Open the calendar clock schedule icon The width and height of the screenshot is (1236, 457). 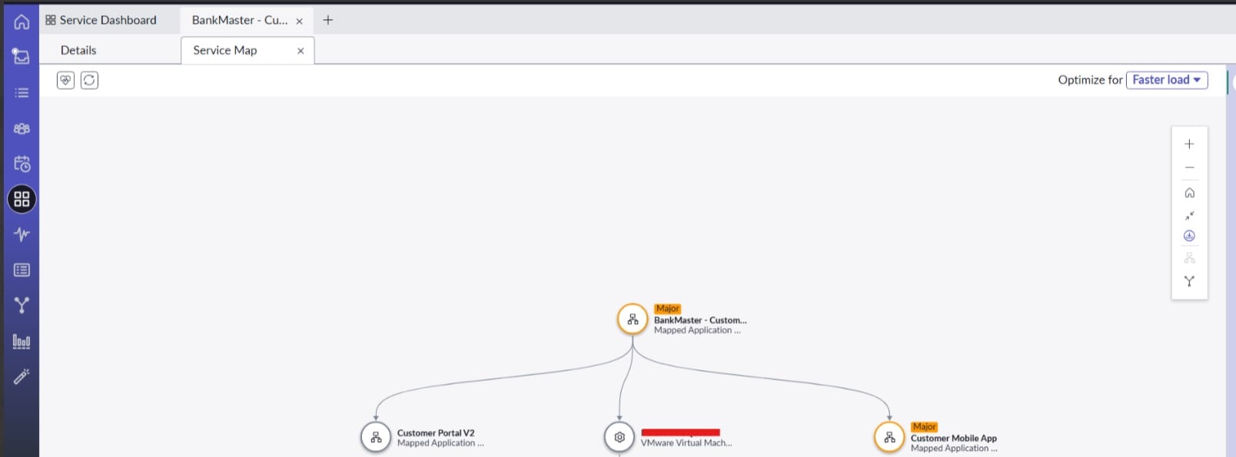click(22, 164)
